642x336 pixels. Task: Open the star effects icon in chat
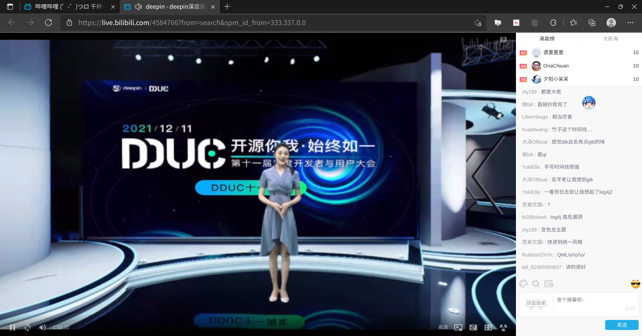coord(536,284)
